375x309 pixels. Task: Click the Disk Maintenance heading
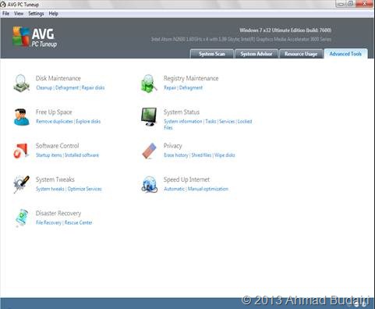pos(58,78)
